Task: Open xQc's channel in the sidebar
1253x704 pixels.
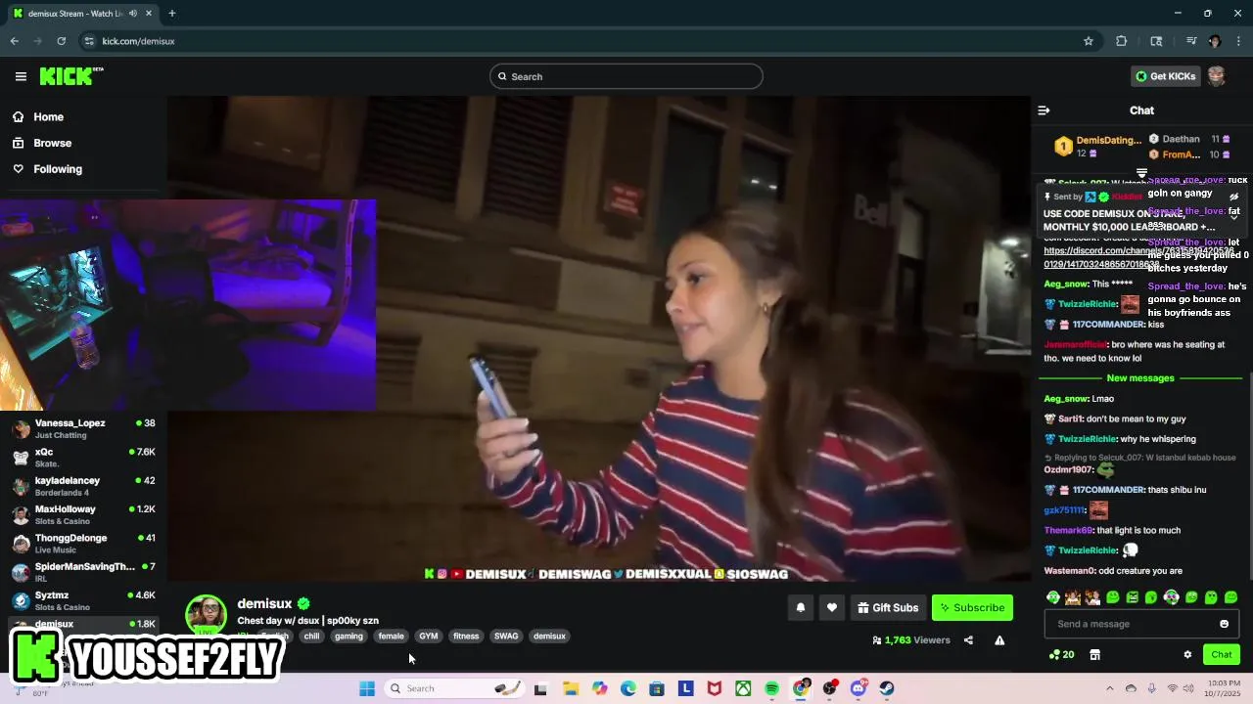Action: tap(83, 458)
